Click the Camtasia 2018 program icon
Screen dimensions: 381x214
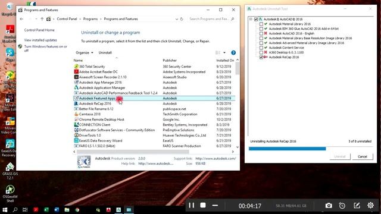pos(76,114)
